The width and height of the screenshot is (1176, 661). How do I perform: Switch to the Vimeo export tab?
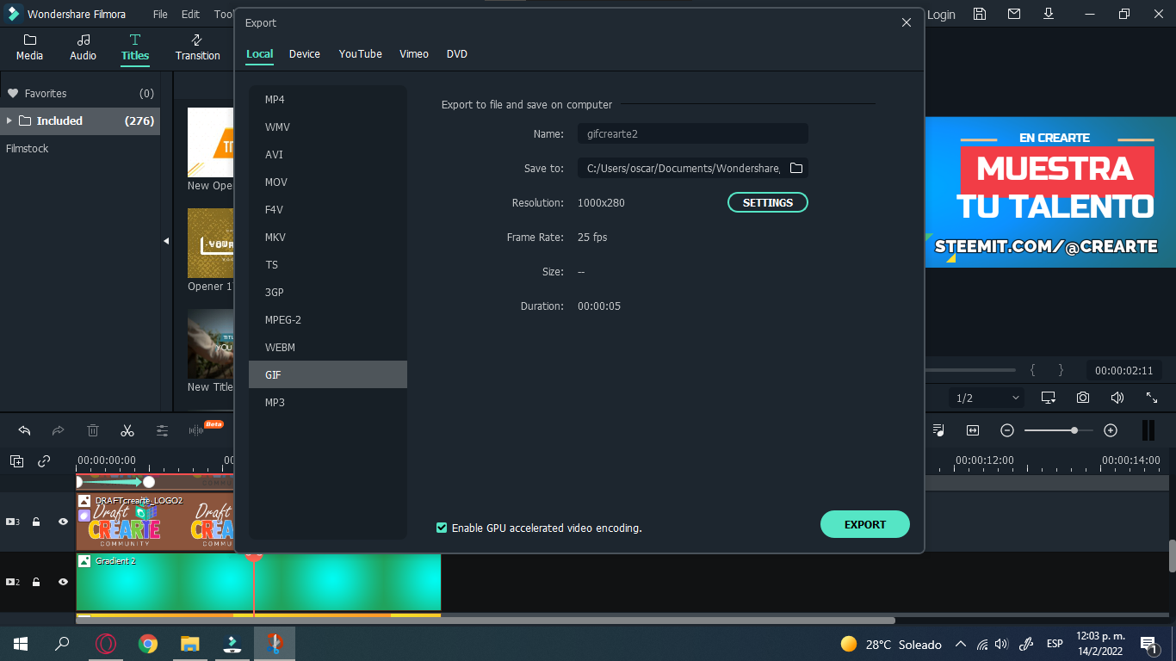point(414,53)
